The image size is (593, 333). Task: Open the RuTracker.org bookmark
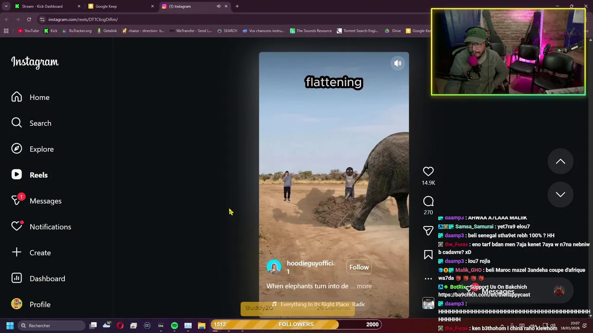pyautogui.click(x=77, y=31)
